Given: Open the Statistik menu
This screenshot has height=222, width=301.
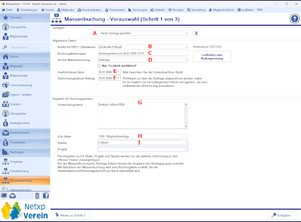Looking at the screenshot, I should click(x=158, y=10).
